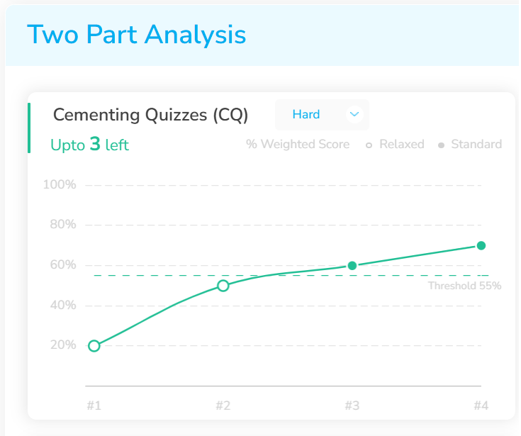The height and width of the screenshot is (436, 521).
Task: Select the hollow data point for quiz #1
Action: click(94, 346)
